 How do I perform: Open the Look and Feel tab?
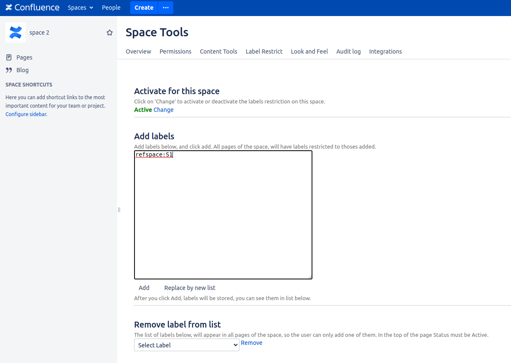[x=309, y=51]
